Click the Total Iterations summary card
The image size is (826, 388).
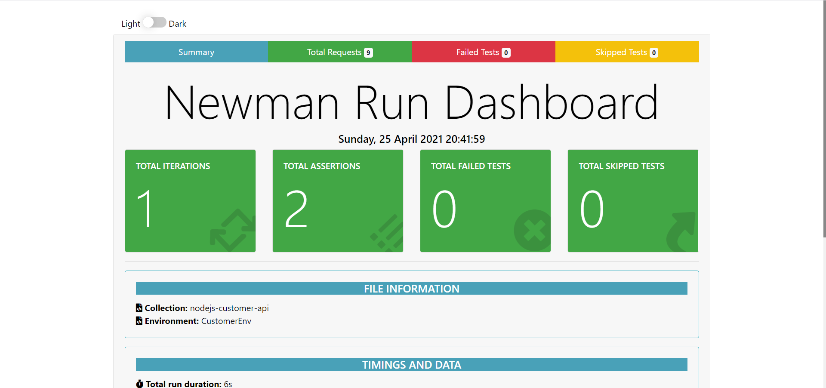(x=190, y=200)
